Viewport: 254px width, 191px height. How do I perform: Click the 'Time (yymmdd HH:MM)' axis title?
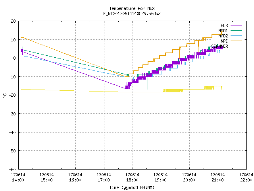coord(132,187)
